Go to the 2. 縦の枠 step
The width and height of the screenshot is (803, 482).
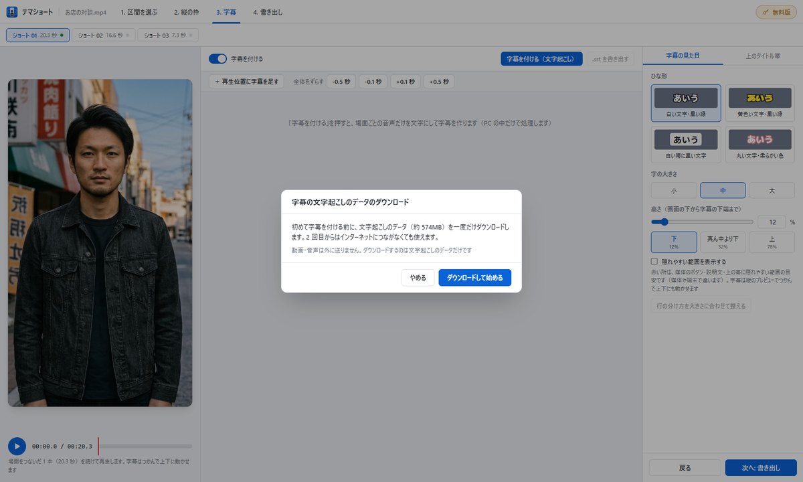[x=187, y=12]
